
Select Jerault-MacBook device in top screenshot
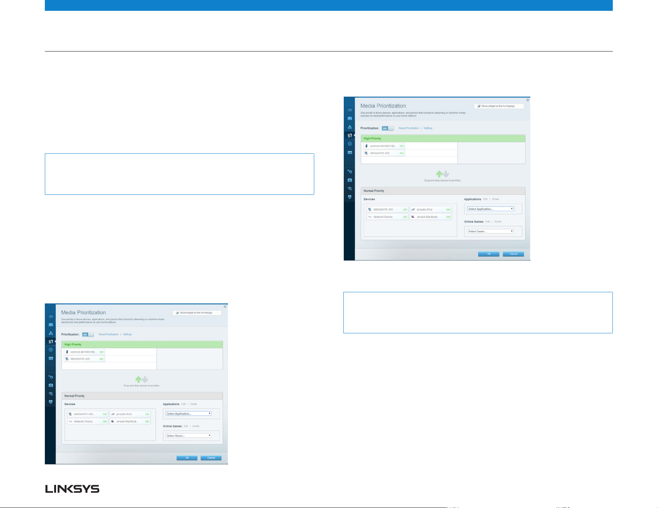click(x=431, y=217)
